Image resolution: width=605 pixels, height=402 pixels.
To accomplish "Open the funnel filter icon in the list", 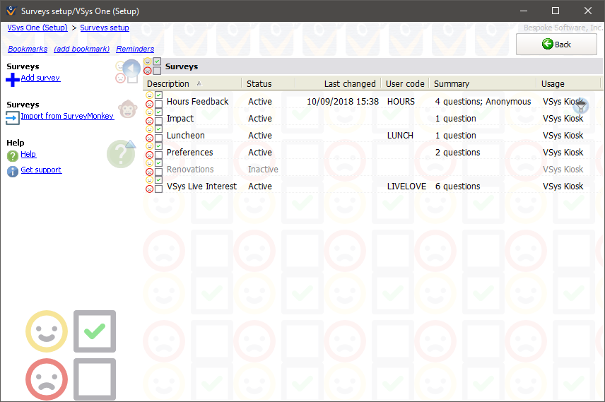I will click(x=580, y=106).
